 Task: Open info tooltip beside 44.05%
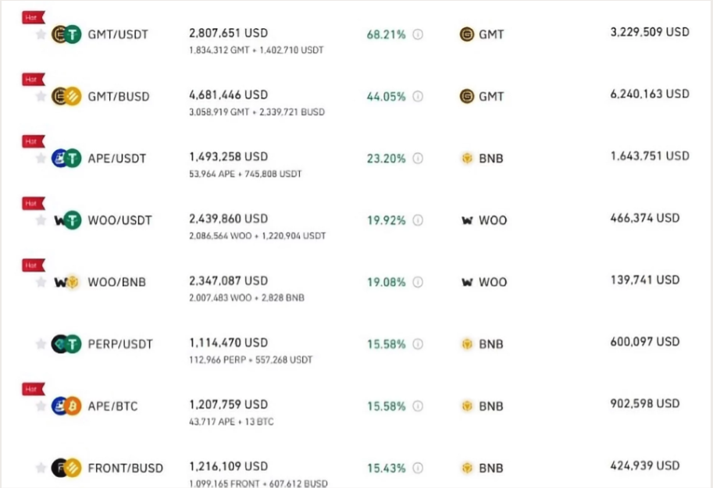[x=418, y=96]
